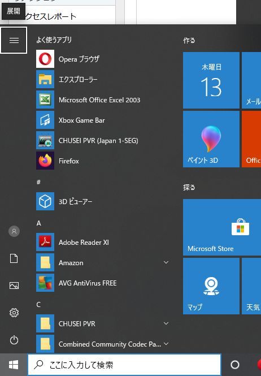Screen dimensions: 261x376
Task: Click the CHUSEI PVR folder icon
Action: point(45,323)
